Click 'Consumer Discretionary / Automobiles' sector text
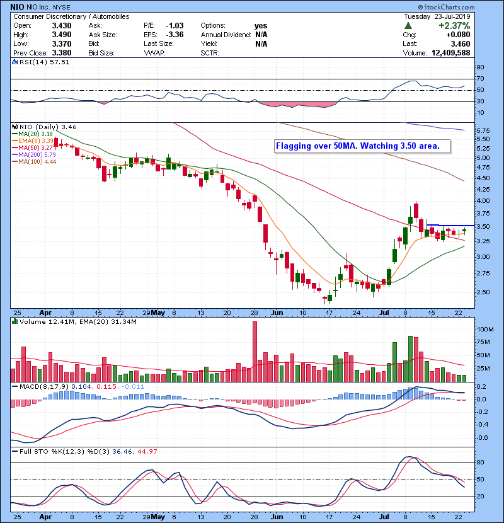 71,16
